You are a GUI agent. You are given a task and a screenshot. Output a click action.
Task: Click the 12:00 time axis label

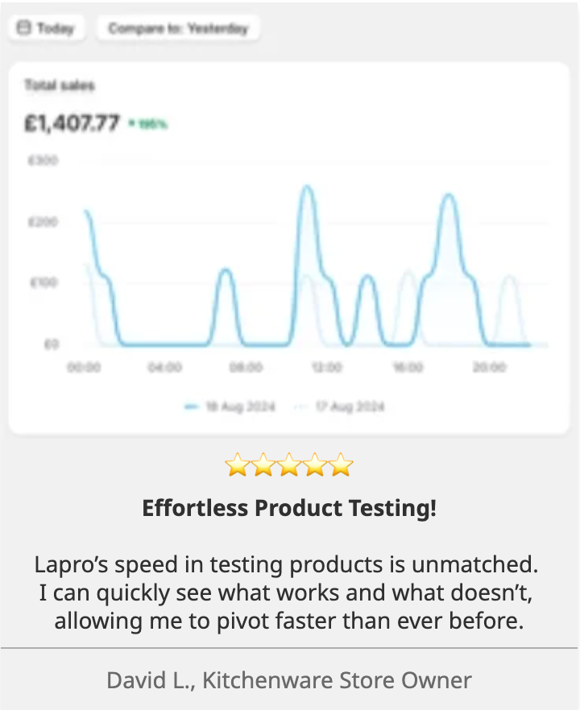point(326,367)
